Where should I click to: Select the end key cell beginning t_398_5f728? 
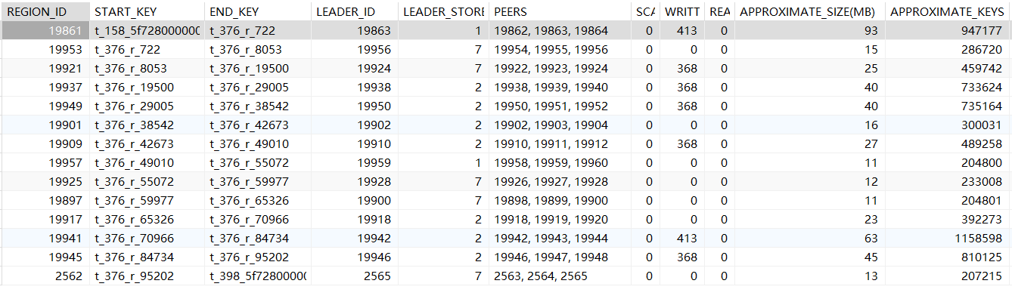click(x=258, y=276)
